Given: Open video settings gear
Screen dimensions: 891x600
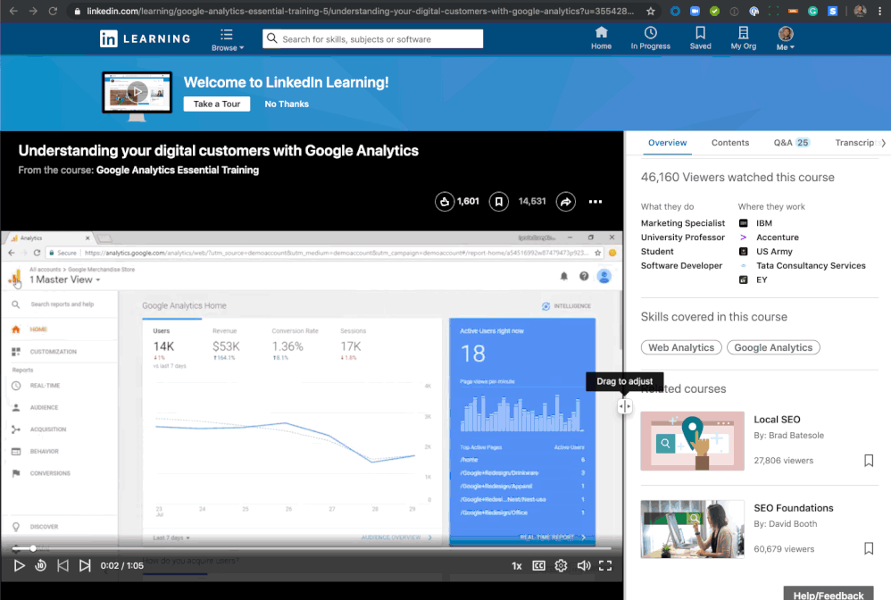Looking at the screenshot, I should click(561, 565).
